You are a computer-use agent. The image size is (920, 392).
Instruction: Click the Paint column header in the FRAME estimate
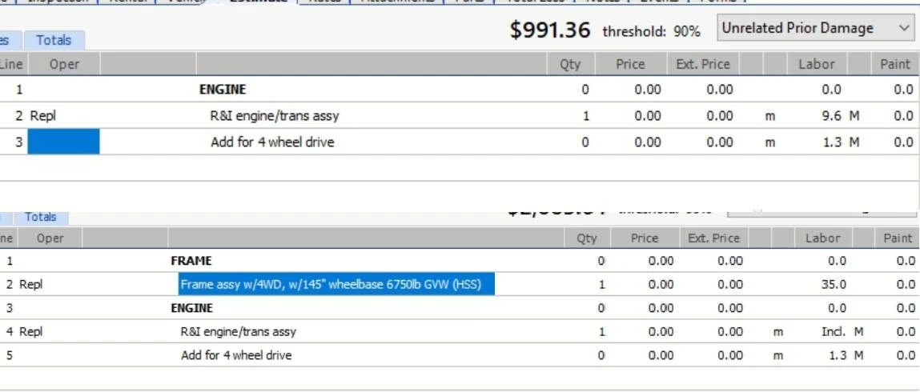(897, 238)
